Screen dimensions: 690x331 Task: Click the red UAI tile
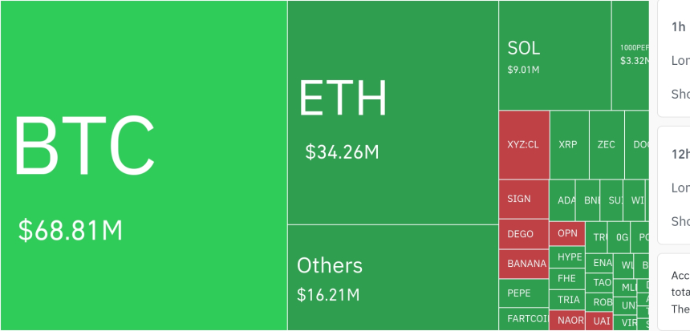(x=601, y=321)
